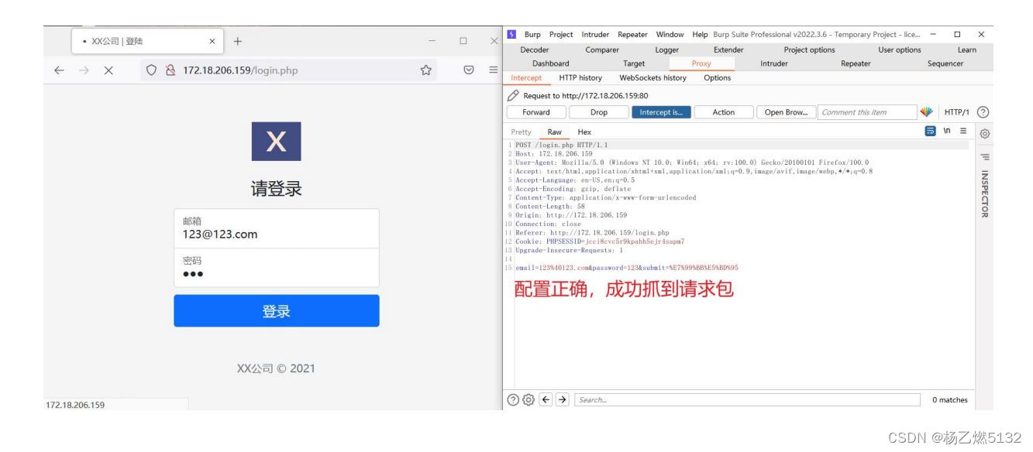1033x452 pixels.
Task: Open the Window menu
Action: coord(670,35)
